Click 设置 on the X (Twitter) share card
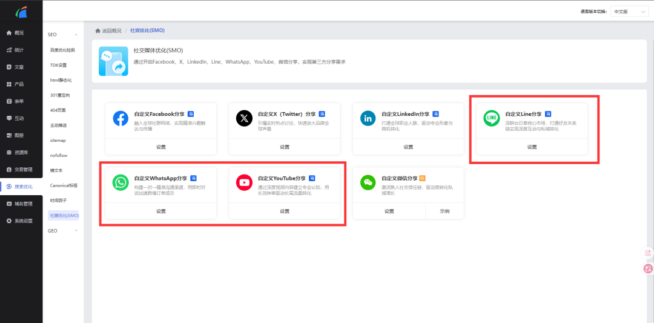The height and width of the screenshot is (323, 654). coord(285,147)
